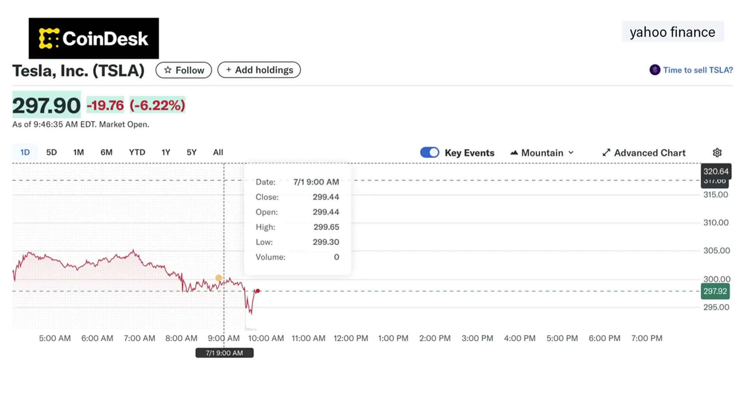Click the 310.00 price axis label
Viewport: 746px width, 419px height.
[x=716, y=222]
